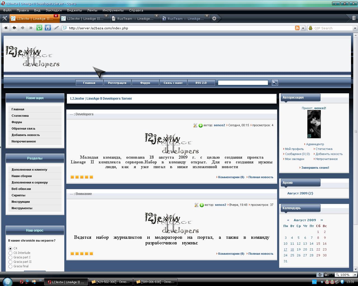Open the Инструменты menu

[x=113, y=10]
